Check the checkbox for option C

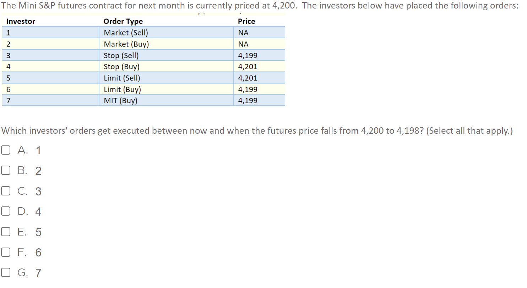[6, 190]
